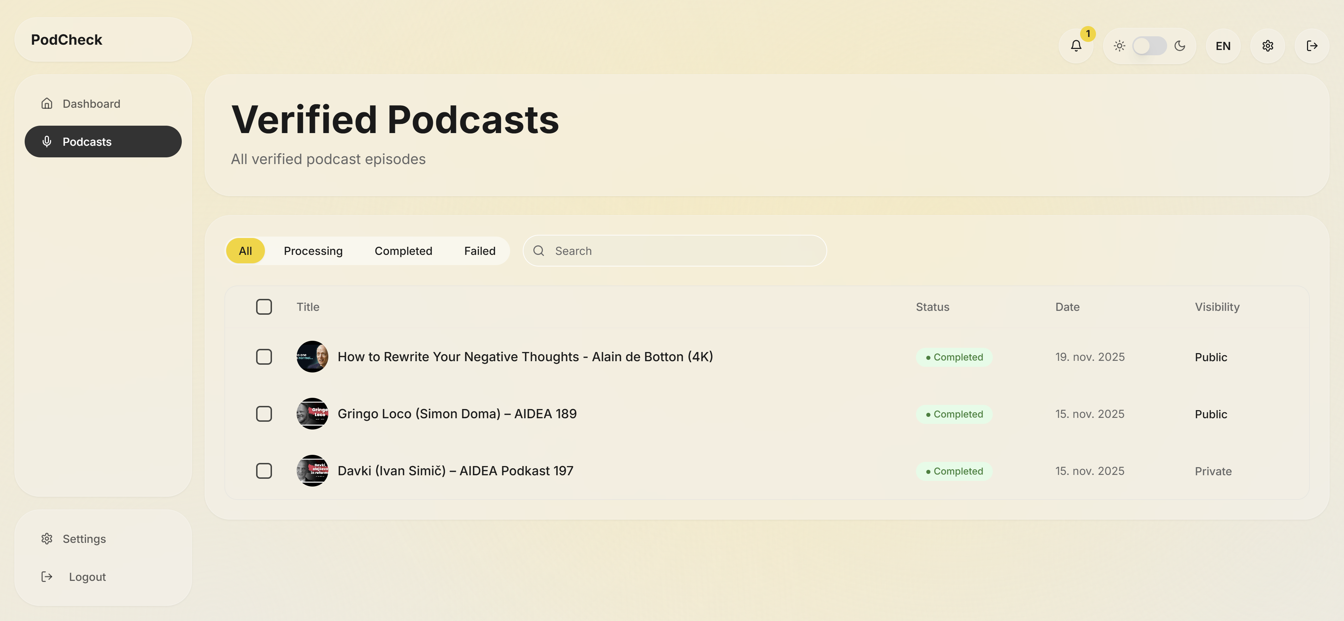The height and width of the screenshot is (621, 1344).
Task: Open app settings with the gear icon
Action: pos(1268,46)
